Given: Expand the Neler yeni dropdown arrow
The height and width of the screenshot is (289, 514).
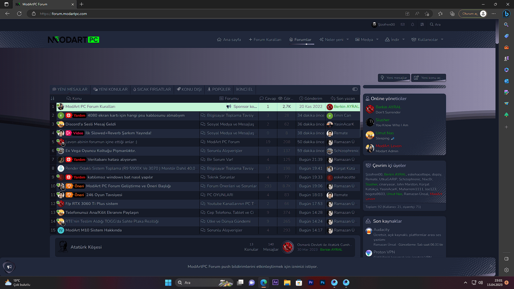Looking at the screenshot, I should pyautogui.click(x=348, y=39).
